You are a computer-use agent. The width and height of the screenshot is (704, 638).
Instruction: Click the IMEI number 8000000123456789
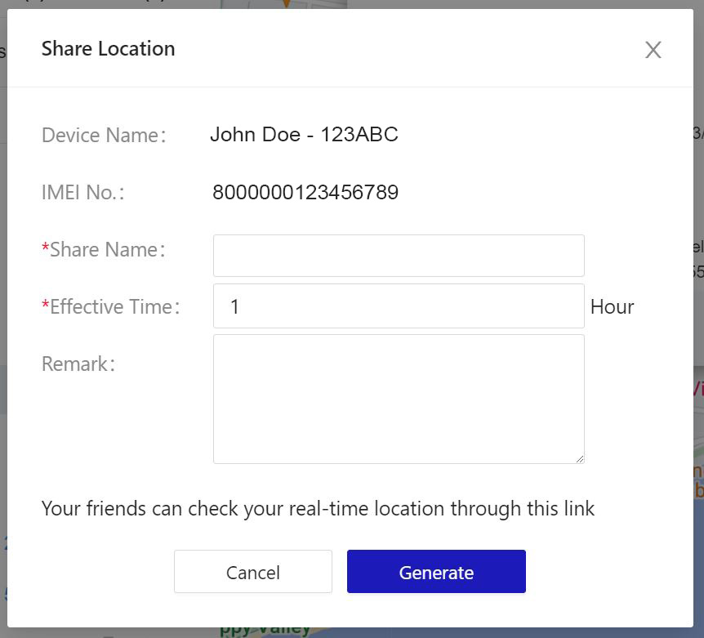(305, 193)
